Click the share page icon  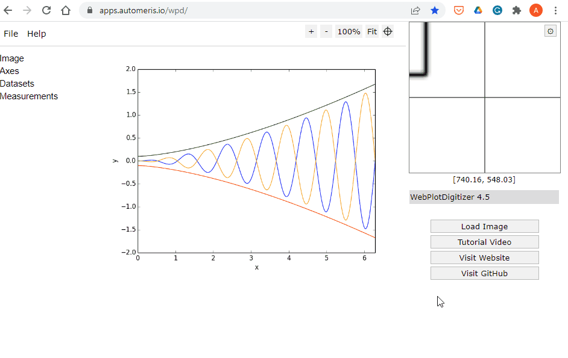pyautogui.click(x=415, y=10)
